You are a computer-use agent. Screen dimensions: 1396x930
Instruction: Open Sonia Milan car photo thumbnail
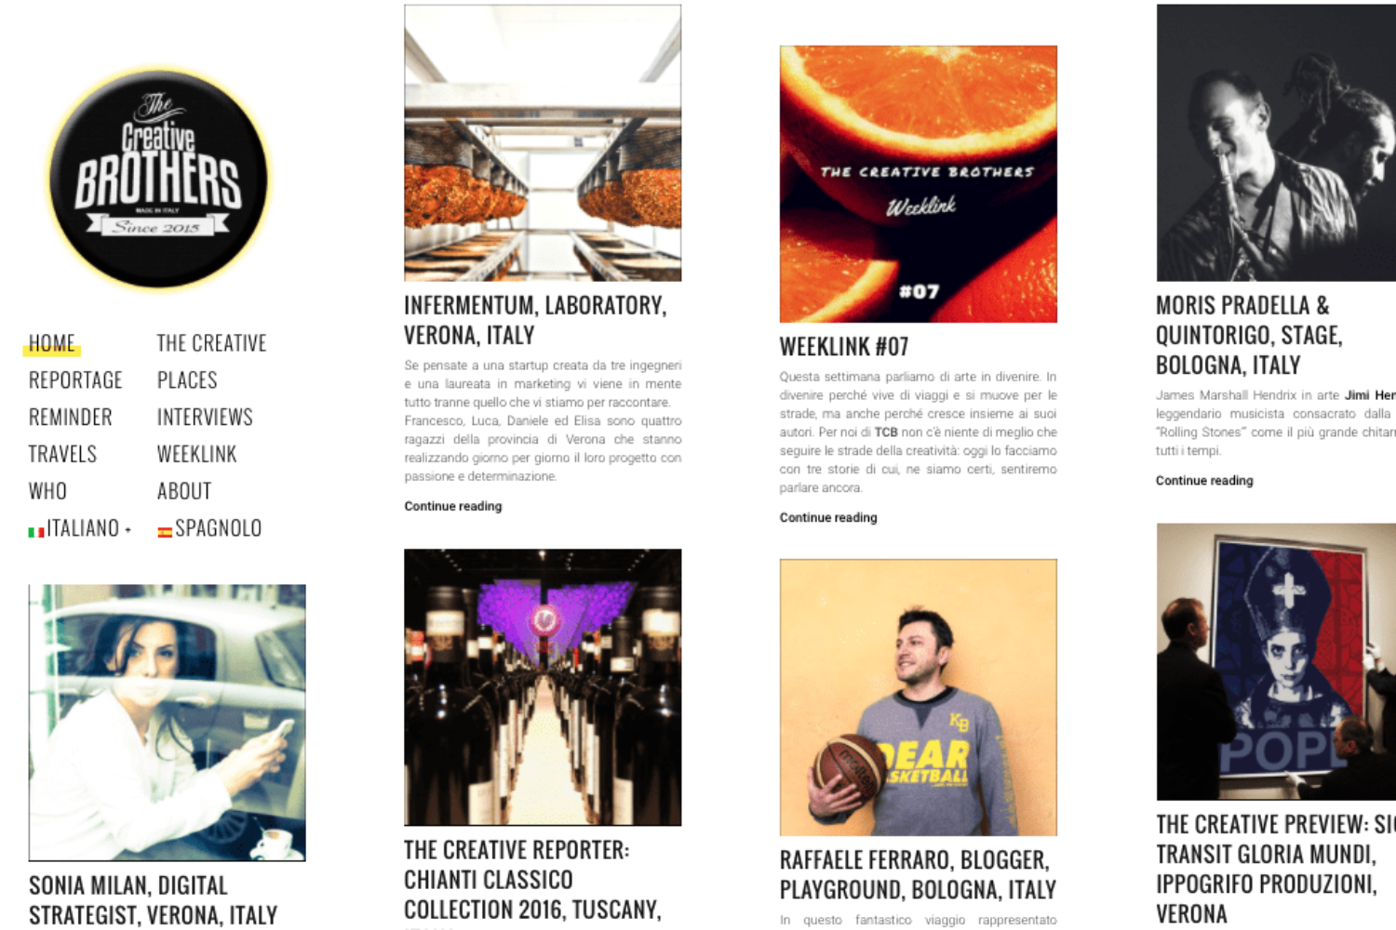coord(168,723)
